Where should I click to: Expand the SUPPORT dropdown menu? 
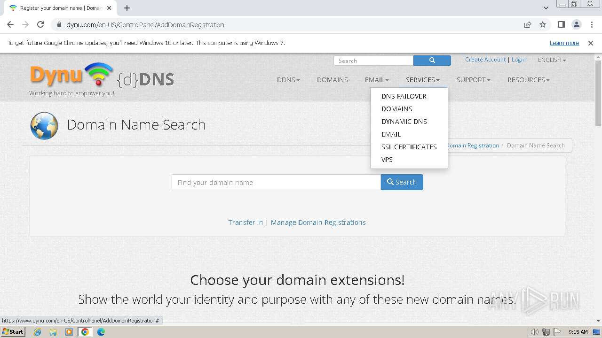click(473, 80)
